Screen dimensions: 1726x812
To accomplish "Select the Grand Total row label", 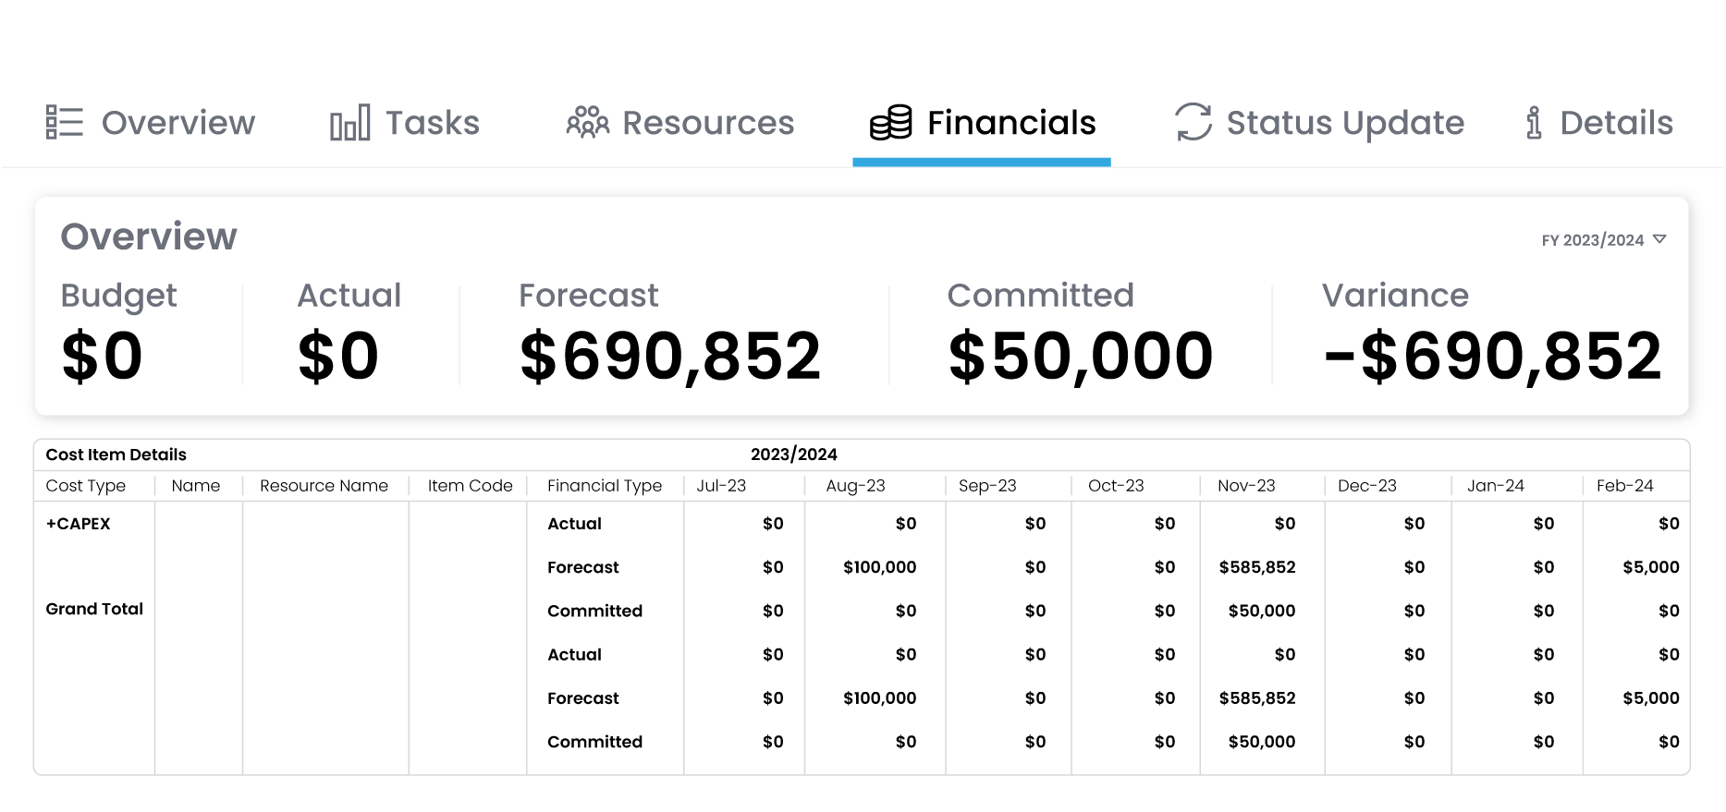I will coord(94,609).
